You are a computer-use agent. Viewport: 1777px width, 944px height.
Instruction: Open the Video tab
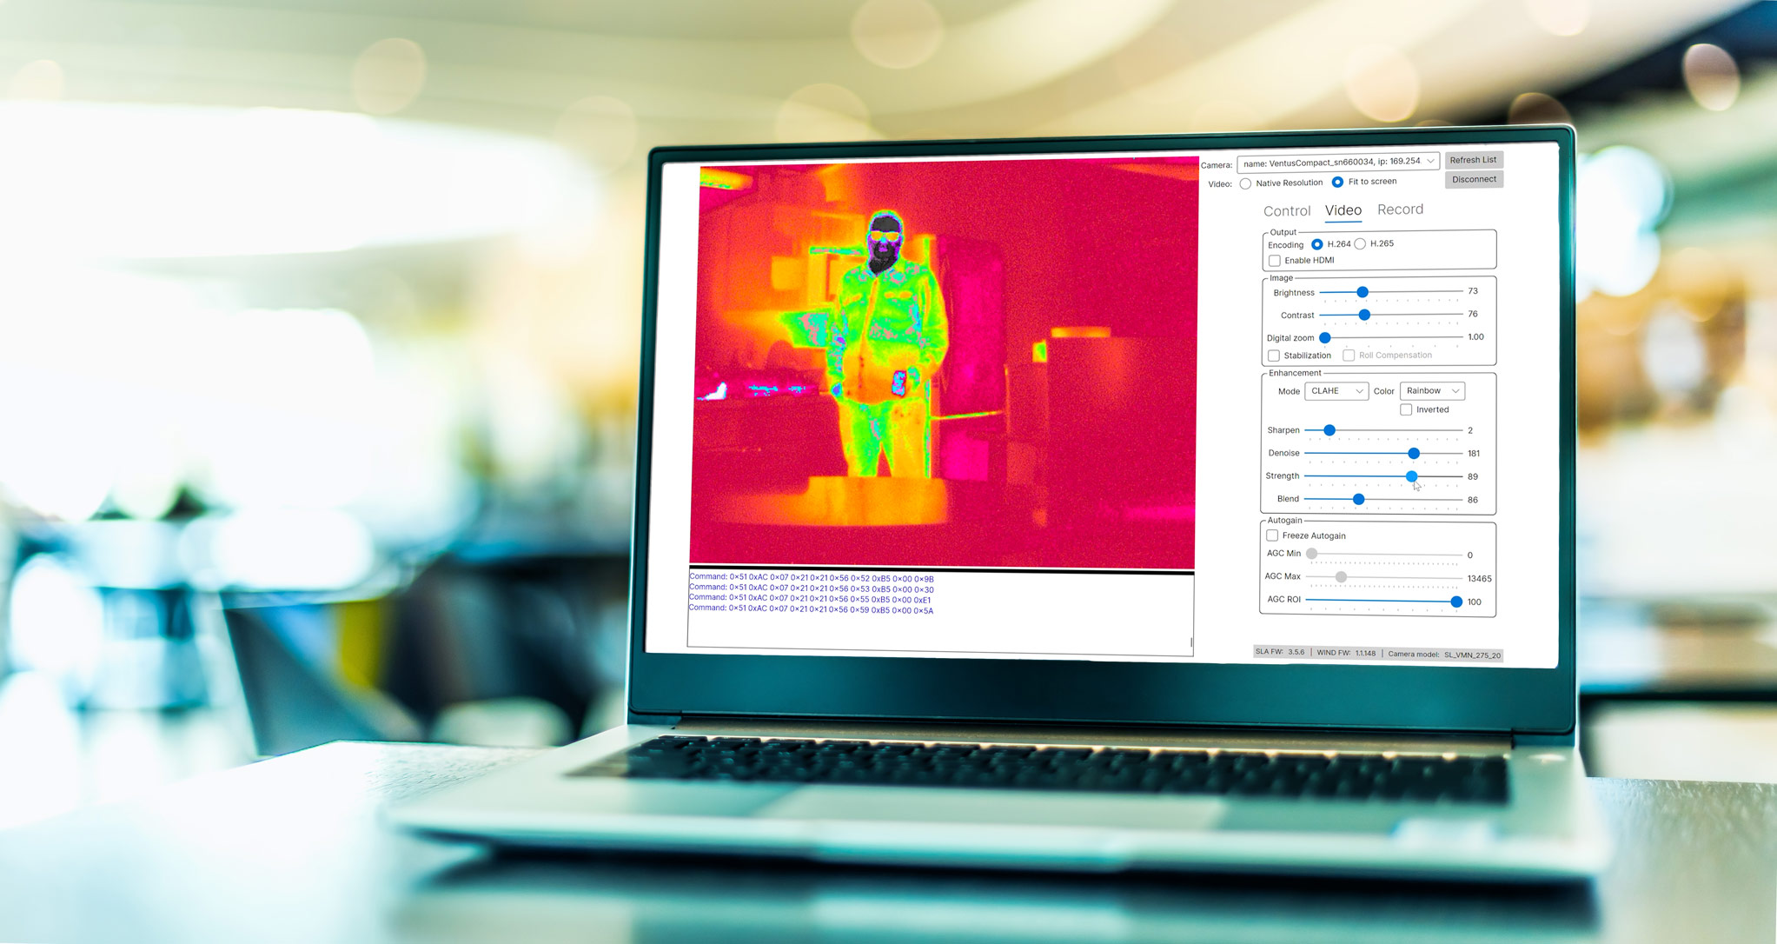click(x=1343, y=210)
